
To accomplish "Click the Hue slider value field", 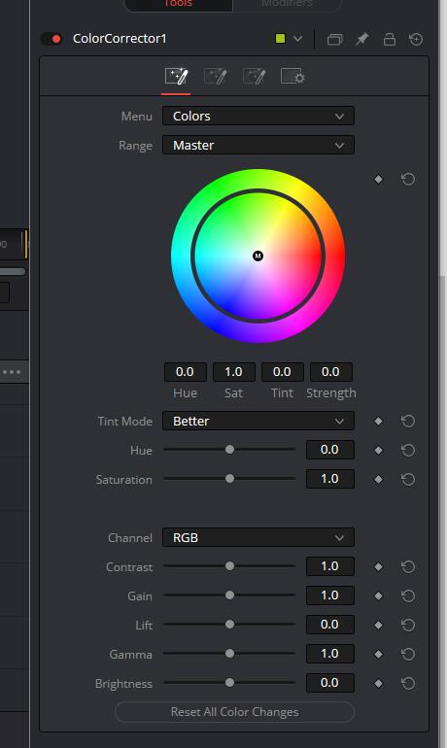I will point(330,450).
